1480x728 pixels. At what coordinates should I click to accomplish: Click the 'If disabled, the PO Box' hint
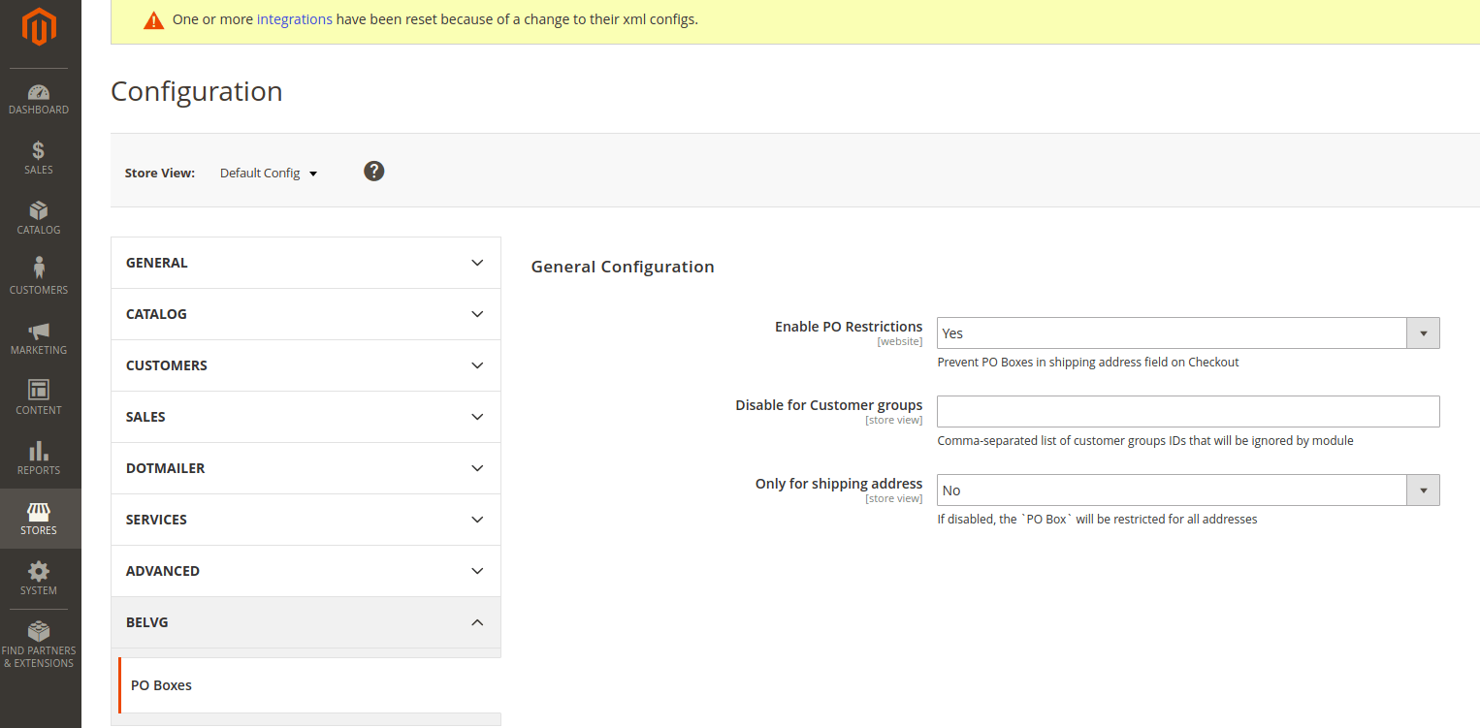(1097, 520)
